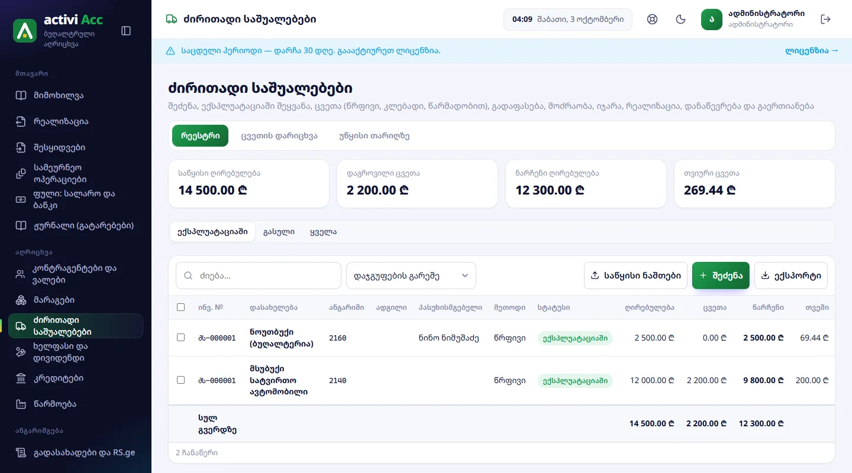Tick the checkbox for ნოუთბუქი row
852x473 pixels.
[x=181, y=337]
